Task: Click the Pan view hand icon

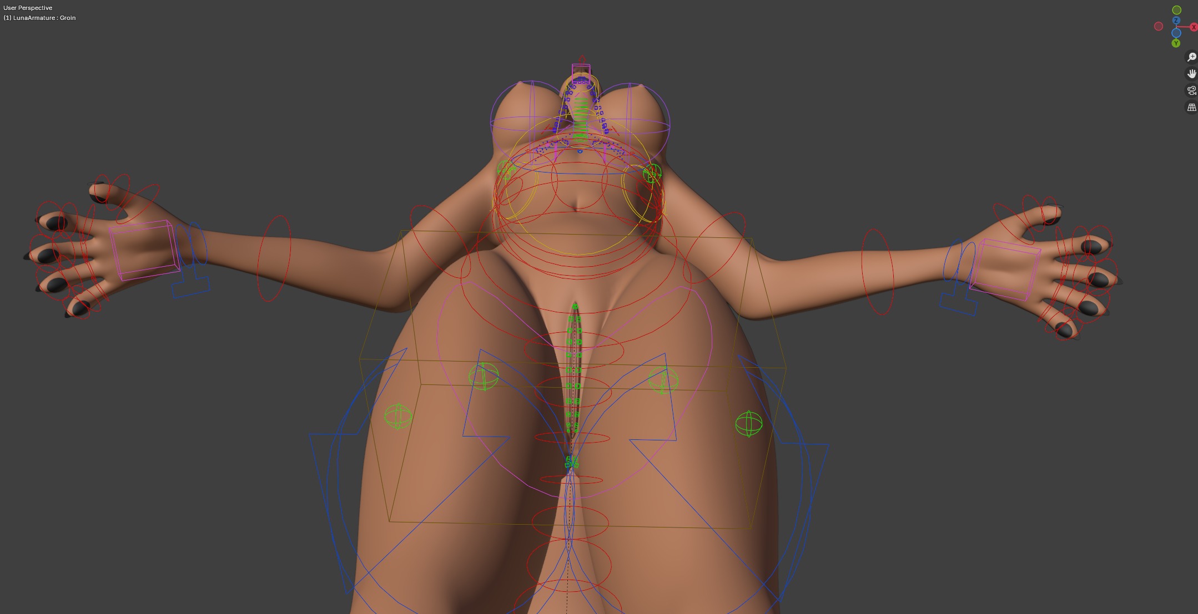Action: coord(1191,74)
